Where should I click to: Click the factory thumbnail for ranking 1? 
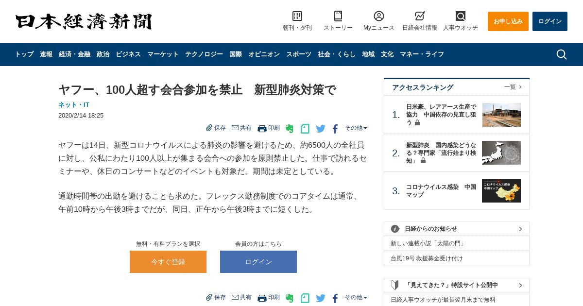pyautogui.click(x=501, y=115)
